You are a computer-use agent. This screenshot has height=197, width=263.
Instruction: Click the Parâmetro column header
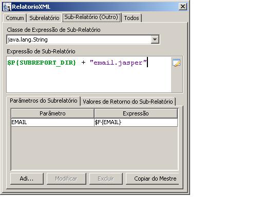(52, 113)
